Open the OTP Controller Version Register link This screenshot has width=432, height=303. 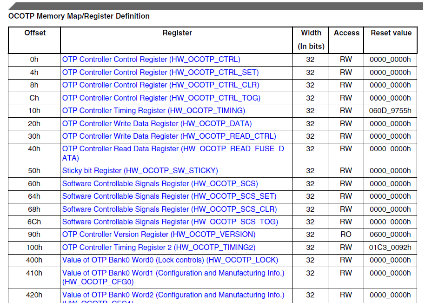tap(159, 235)
